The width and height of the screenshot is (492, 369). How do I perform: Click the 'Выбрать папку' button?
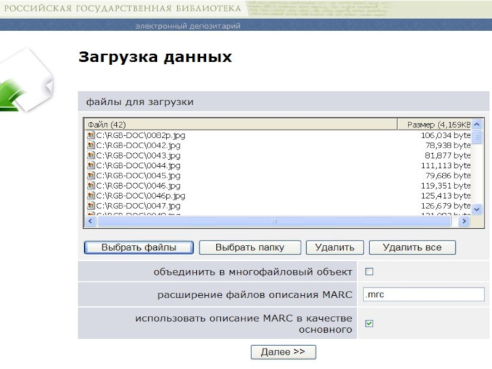pyautogui.click(x=250, y=248)
